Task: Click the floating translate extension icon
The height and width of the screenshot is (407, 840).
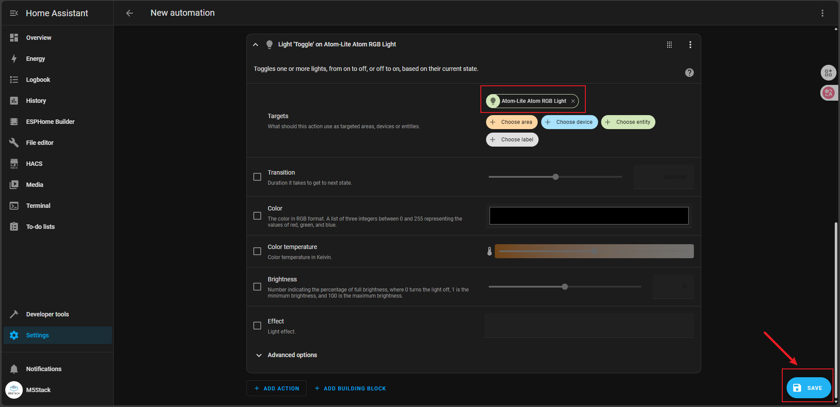Action: pos(828,93)
